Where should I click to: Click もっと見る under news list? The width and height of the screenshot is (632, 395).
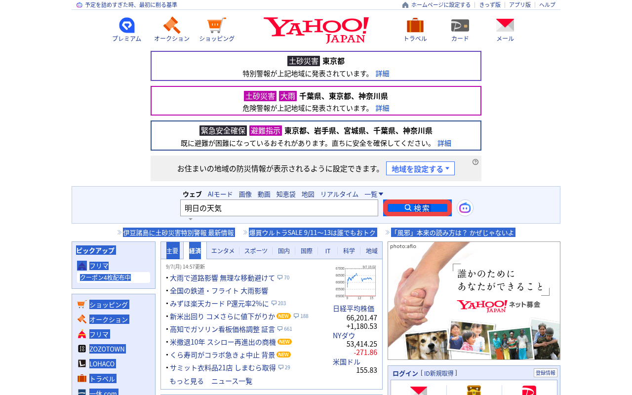(x=187, y=381)
